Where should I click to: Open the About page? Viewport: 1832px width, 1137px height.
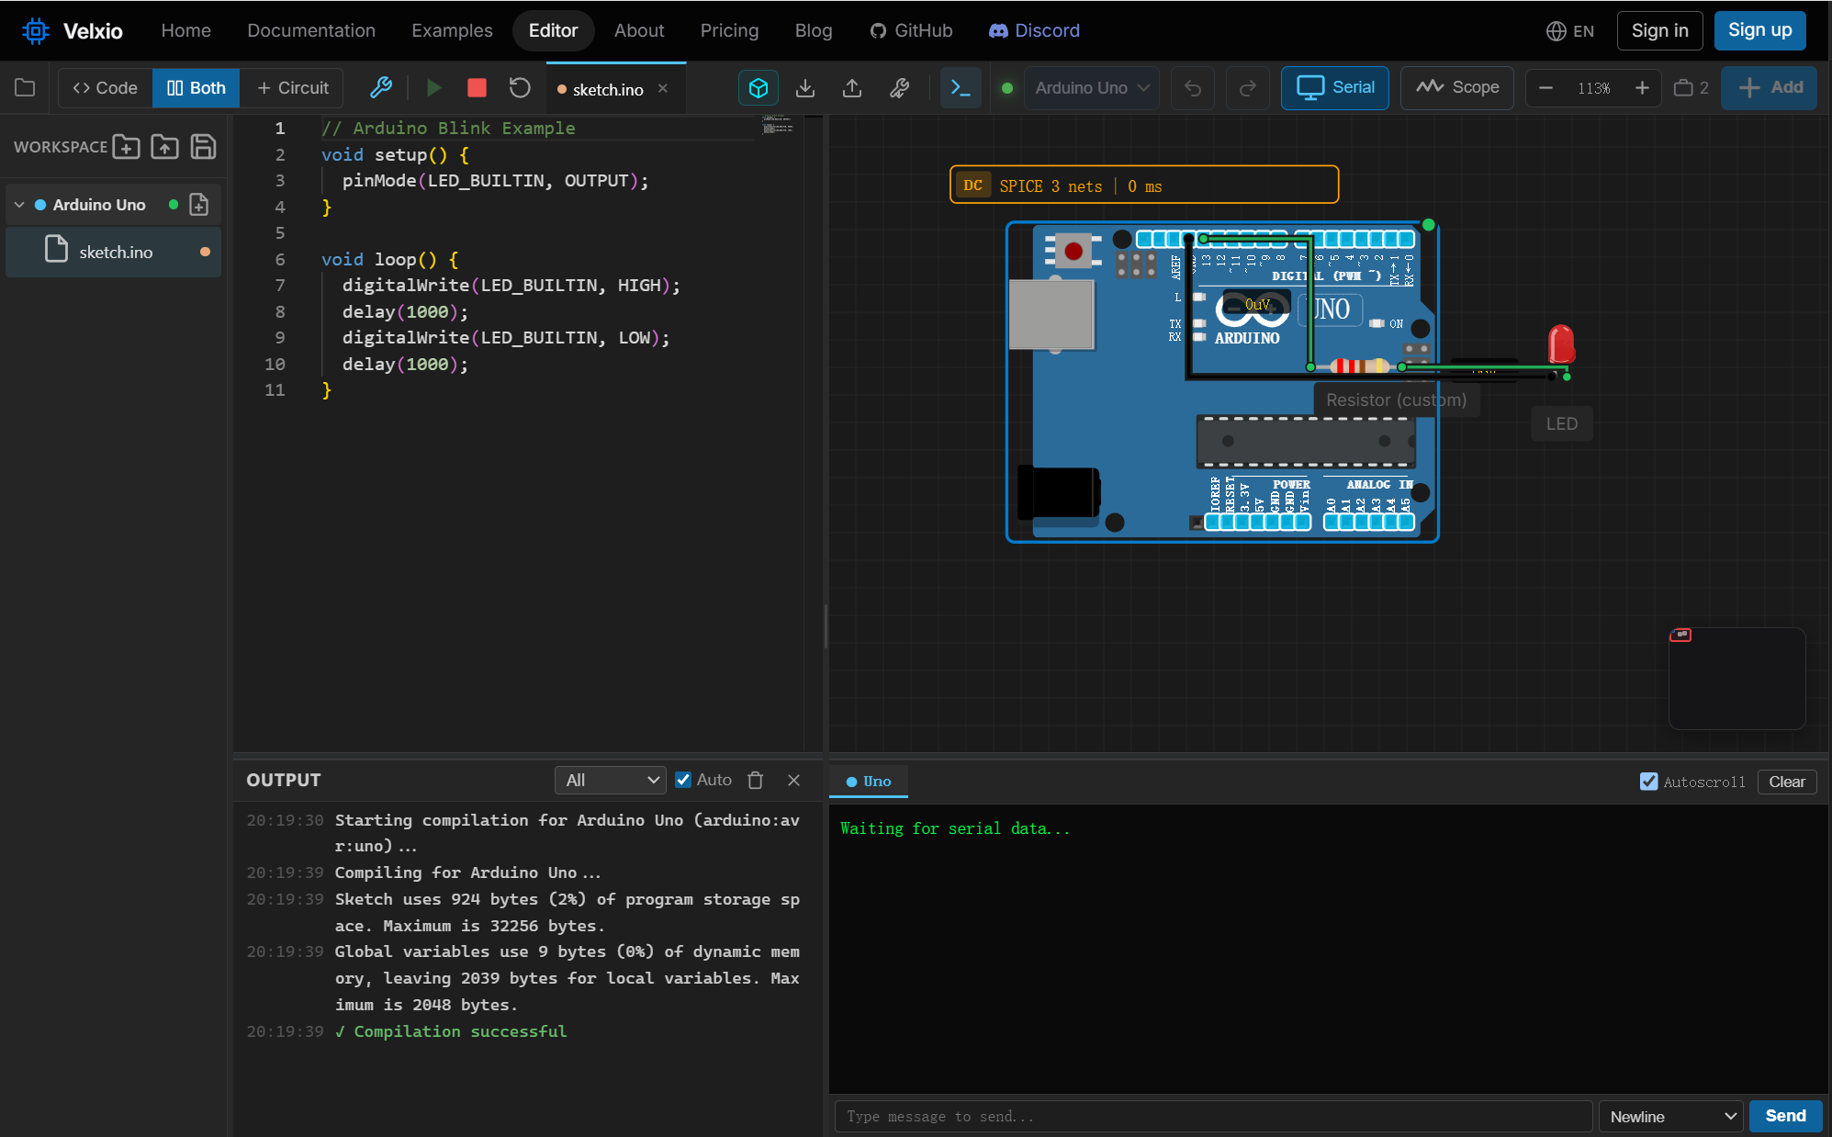pos(638,30)
